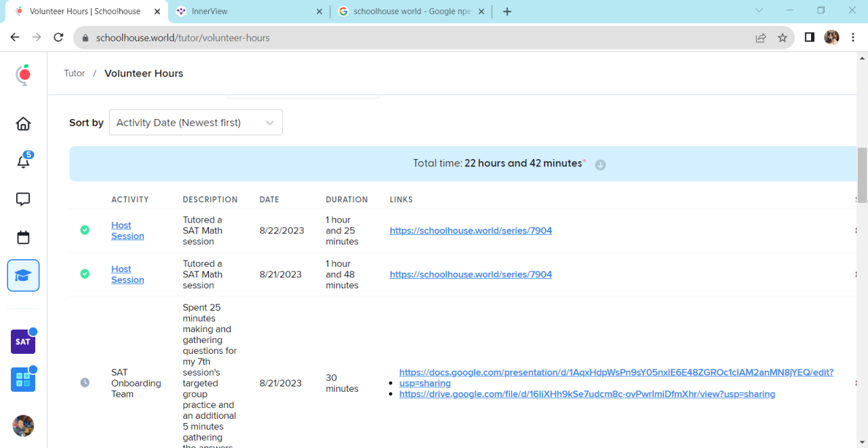Close the Google search tab
The width and height of the screenshot is (868, 448).
pos(482,12)
